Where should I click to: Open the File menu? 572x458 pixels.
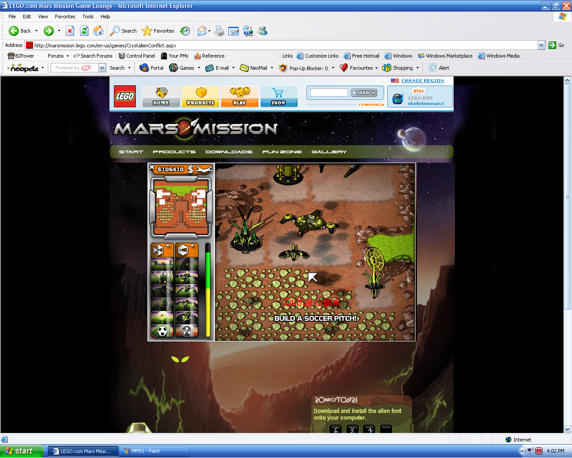(12, 17)
